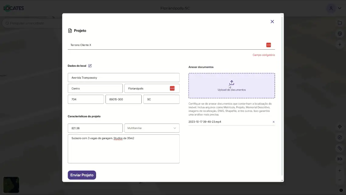Zoom in with the plus above the minus
Viewport: 346px width, 195px height.
tap(340, 171)
